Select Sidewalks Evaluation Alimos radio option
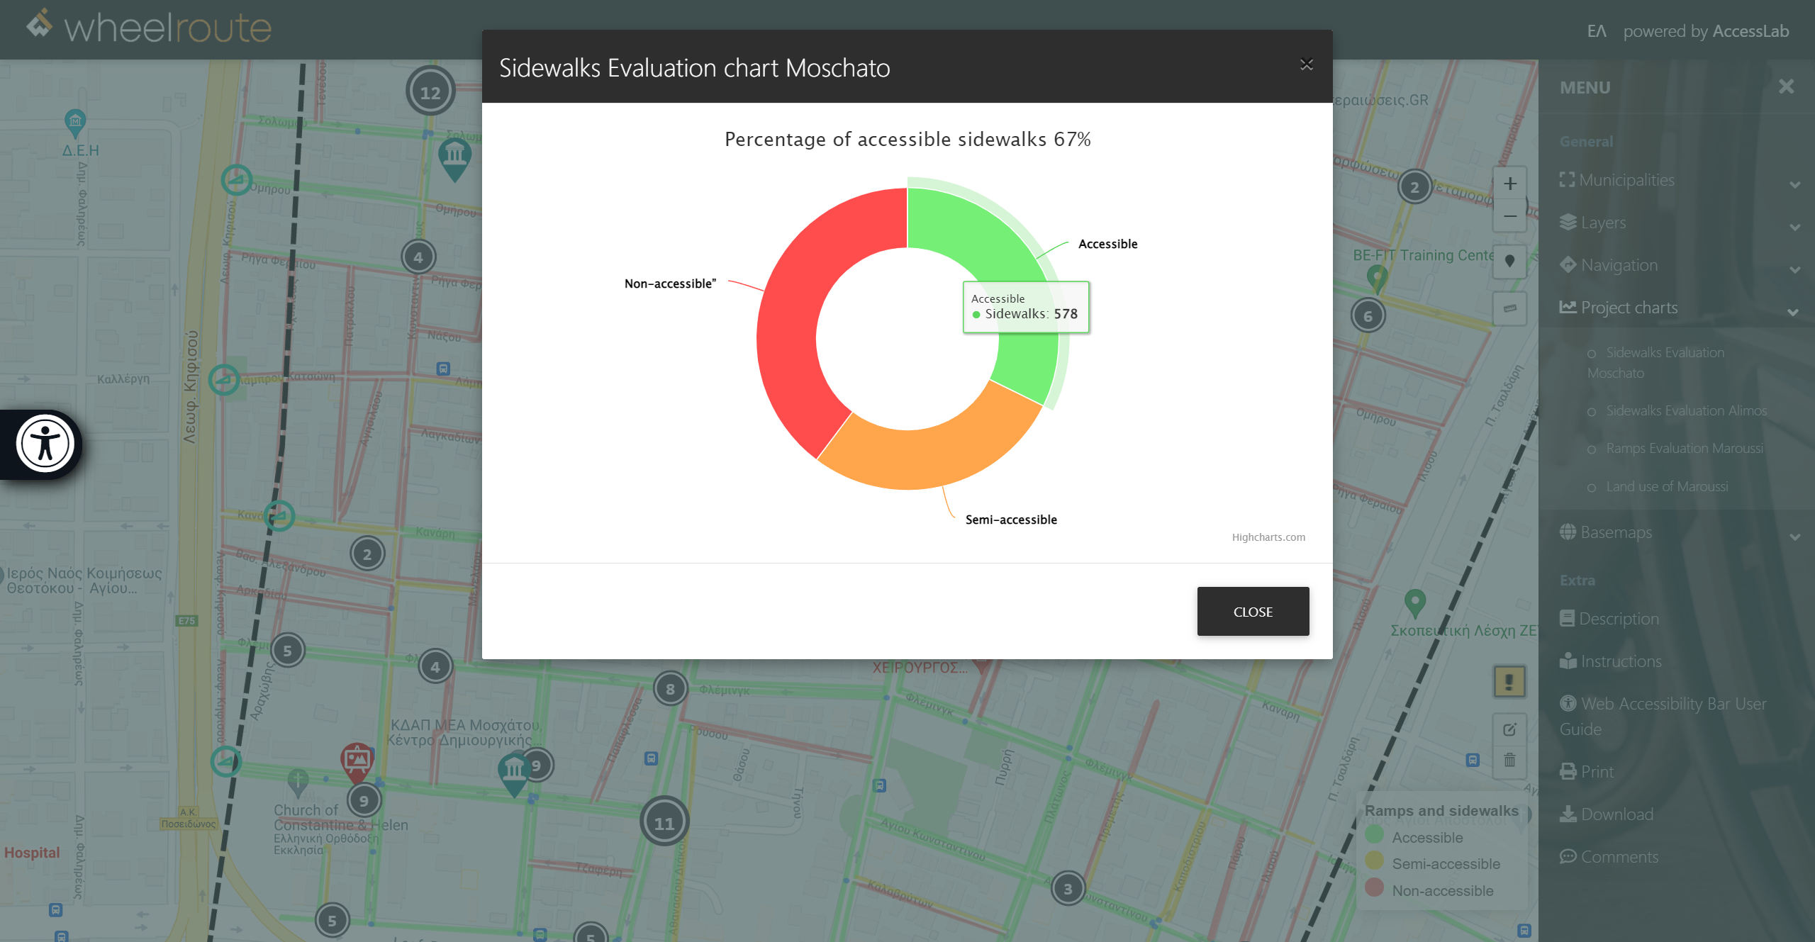Viewport: 1815px width, 942px height. click(x=1592, y=412)
